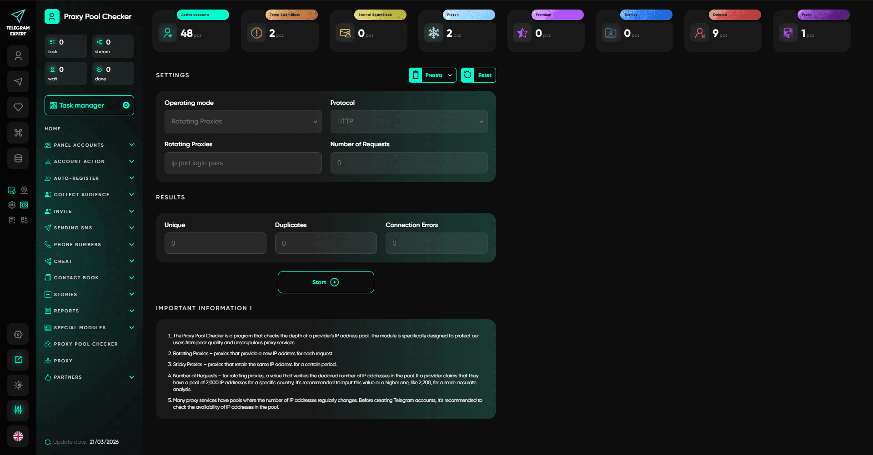The image size is (873, 455).
Task: Expand the Special Modules menu section
Action: [x=89, y=328]
